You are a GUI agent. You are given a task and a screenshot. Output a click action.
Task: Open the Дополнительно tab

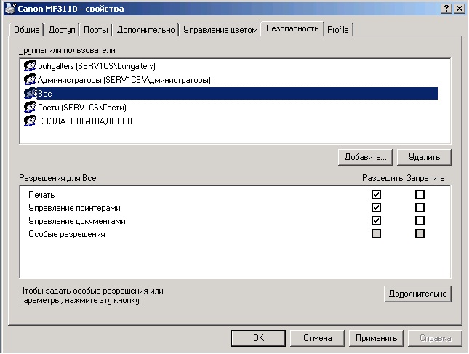tap(145, 30)
